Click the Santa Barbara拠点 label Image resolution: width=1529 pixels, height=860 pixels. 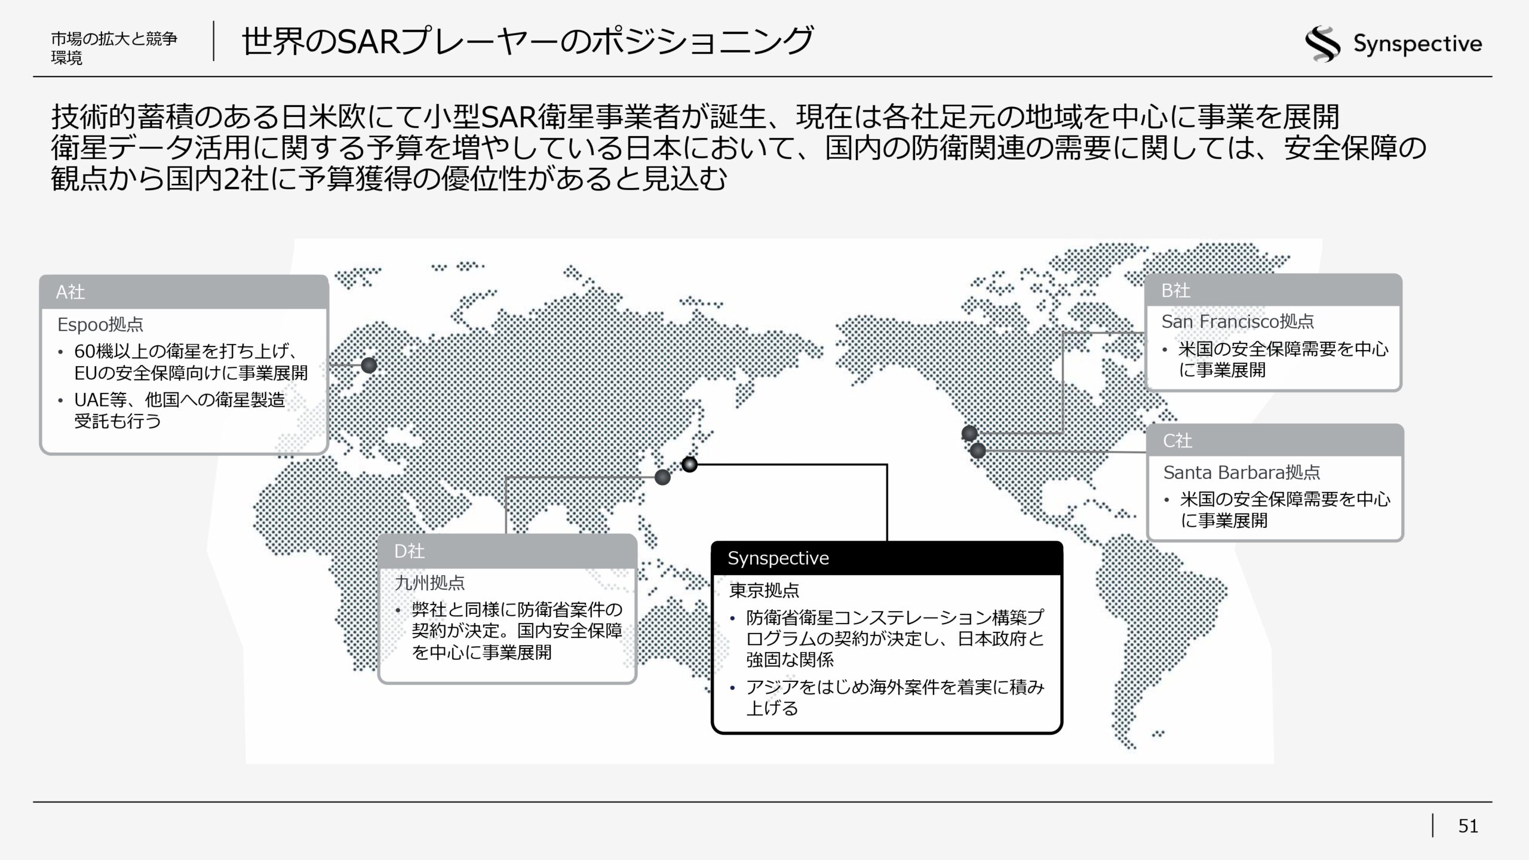1242,472
